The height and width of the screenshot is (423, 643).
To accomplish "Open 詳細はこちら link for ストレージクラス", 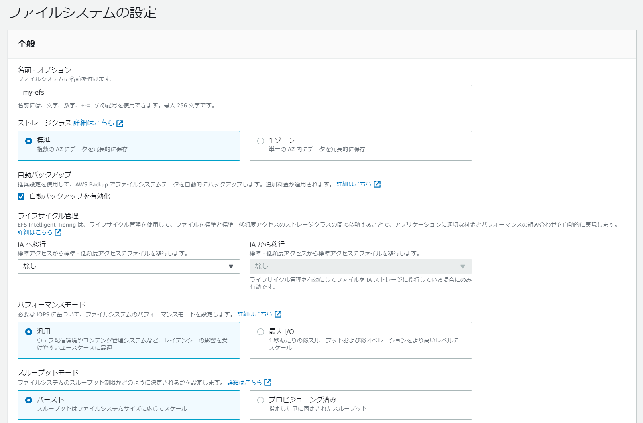I will point(94,123).
